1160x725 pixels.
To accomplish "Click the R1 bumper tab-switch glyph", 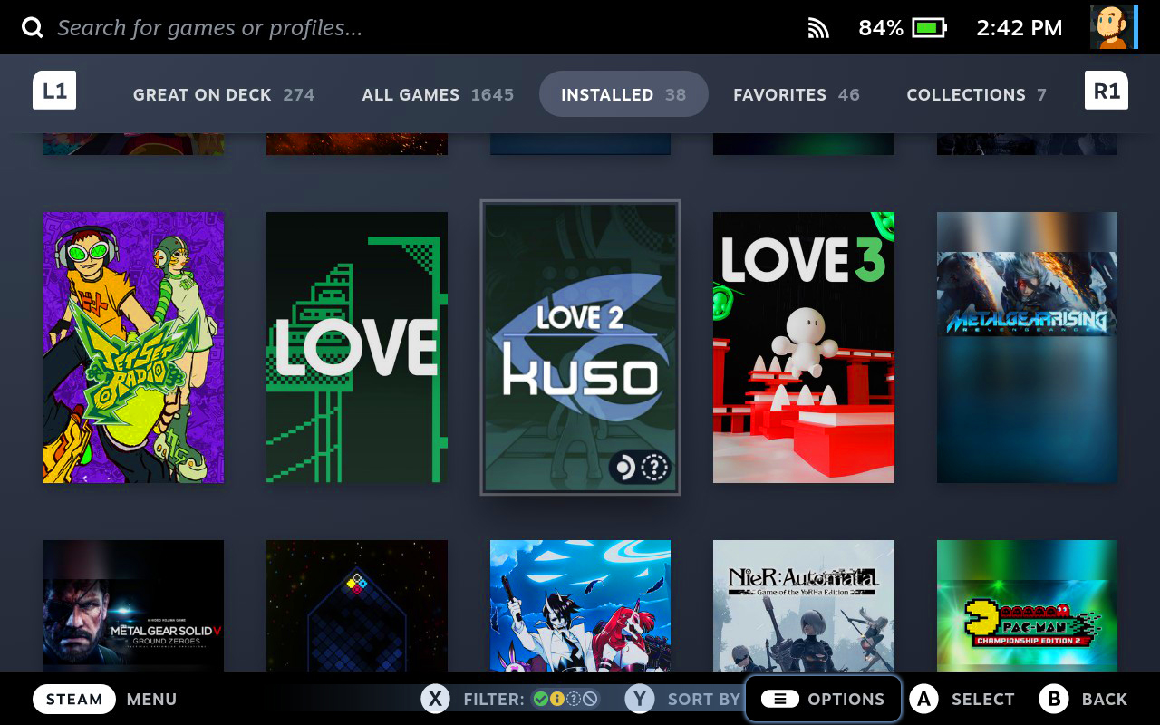I will 1107,91.
